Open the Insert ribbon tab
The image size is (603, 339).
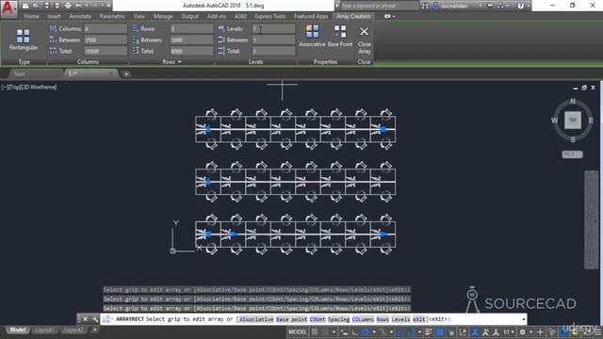54,16
